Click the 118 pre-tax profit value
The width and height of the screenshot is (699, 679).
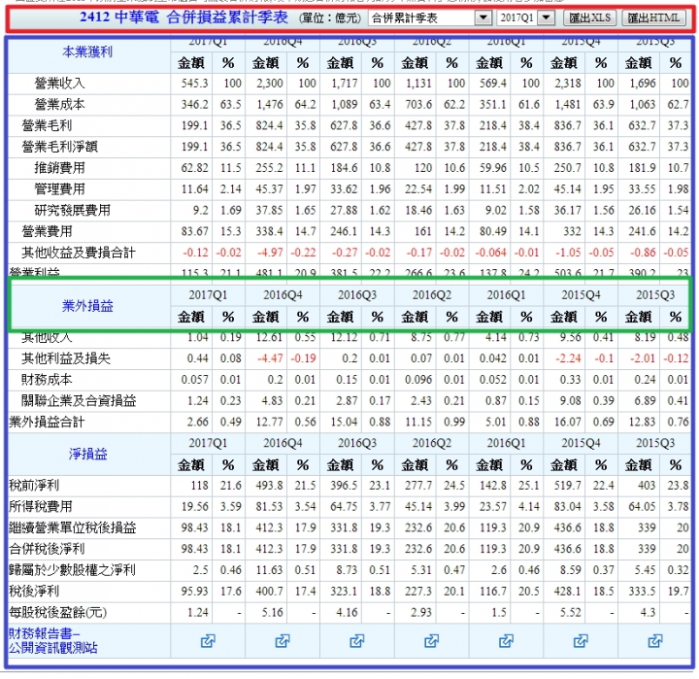click(x=199, y=486)
